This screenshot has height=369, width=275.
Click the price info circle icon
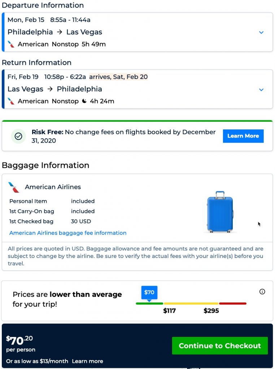[262, 292]
